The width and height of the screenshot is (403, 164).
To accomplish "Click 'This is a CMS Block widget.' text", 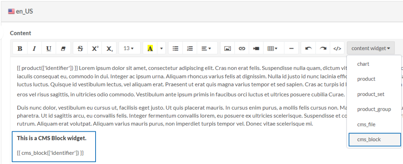I will [x=52, y=138].
